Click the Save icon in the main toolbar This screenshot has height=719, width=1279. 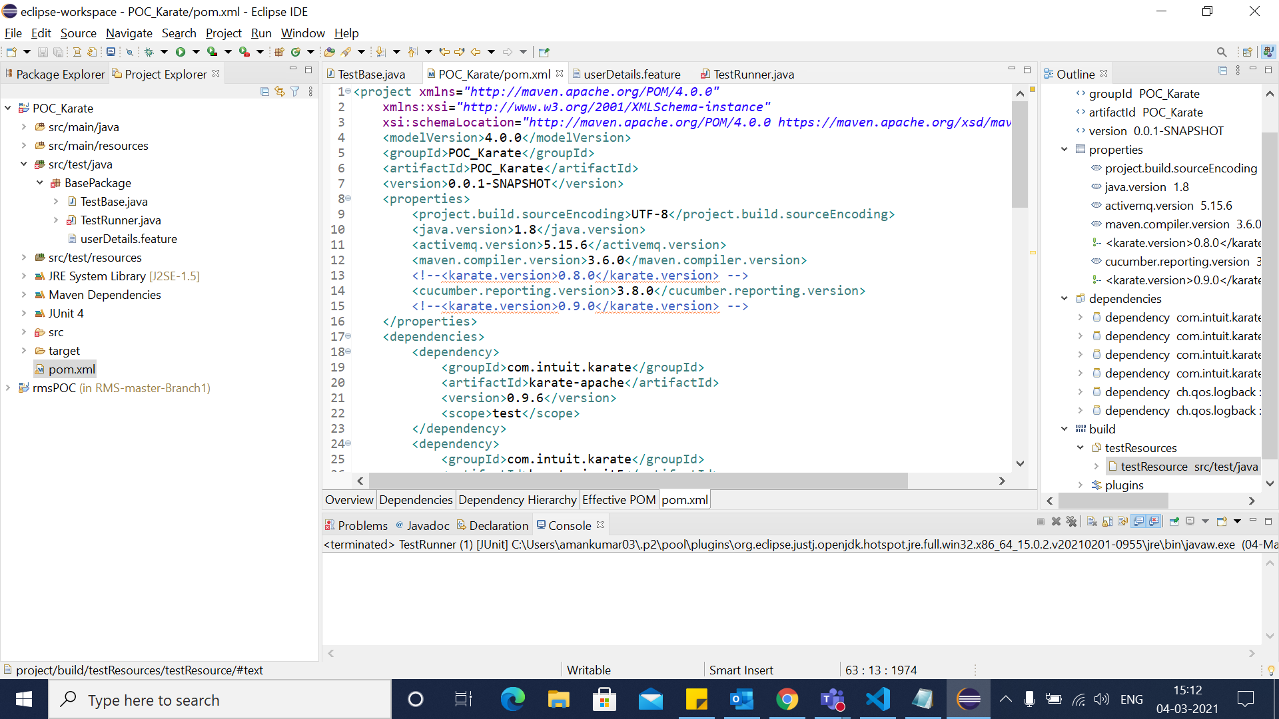point(43,51)
